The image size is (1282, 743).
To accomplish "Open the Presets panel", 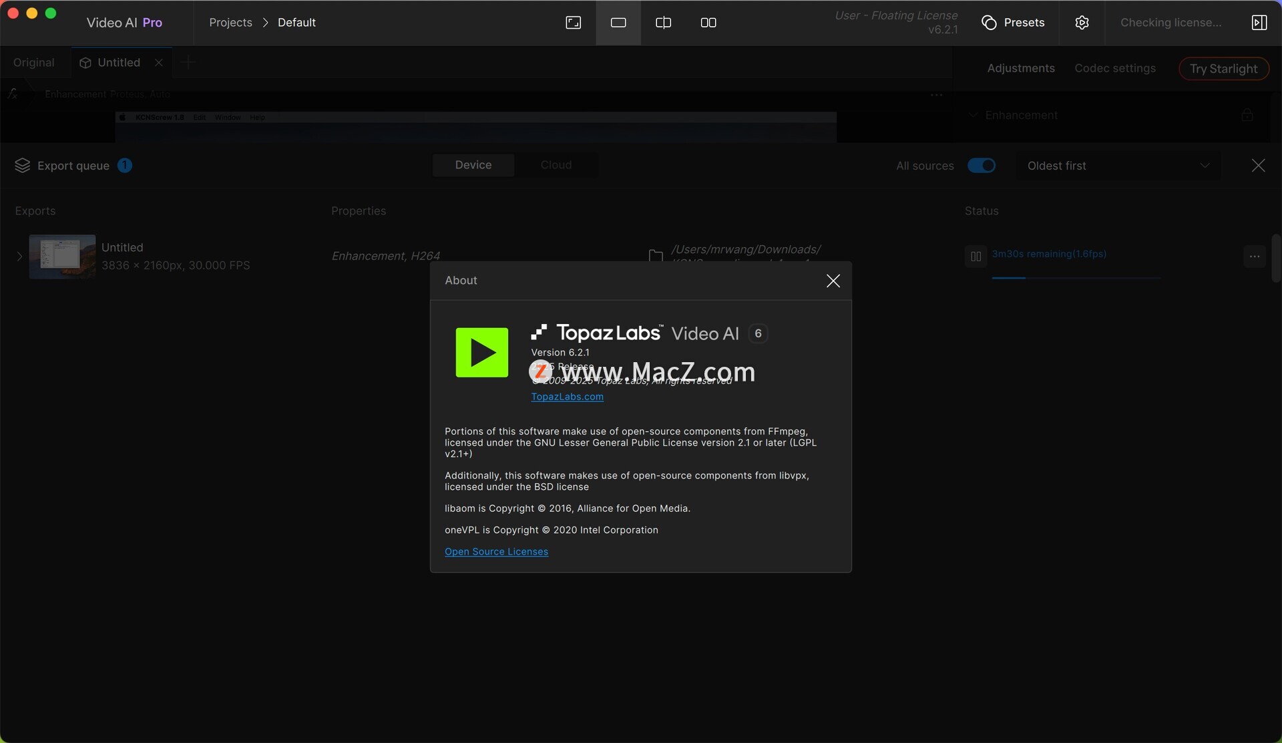I will point(1013,23).
